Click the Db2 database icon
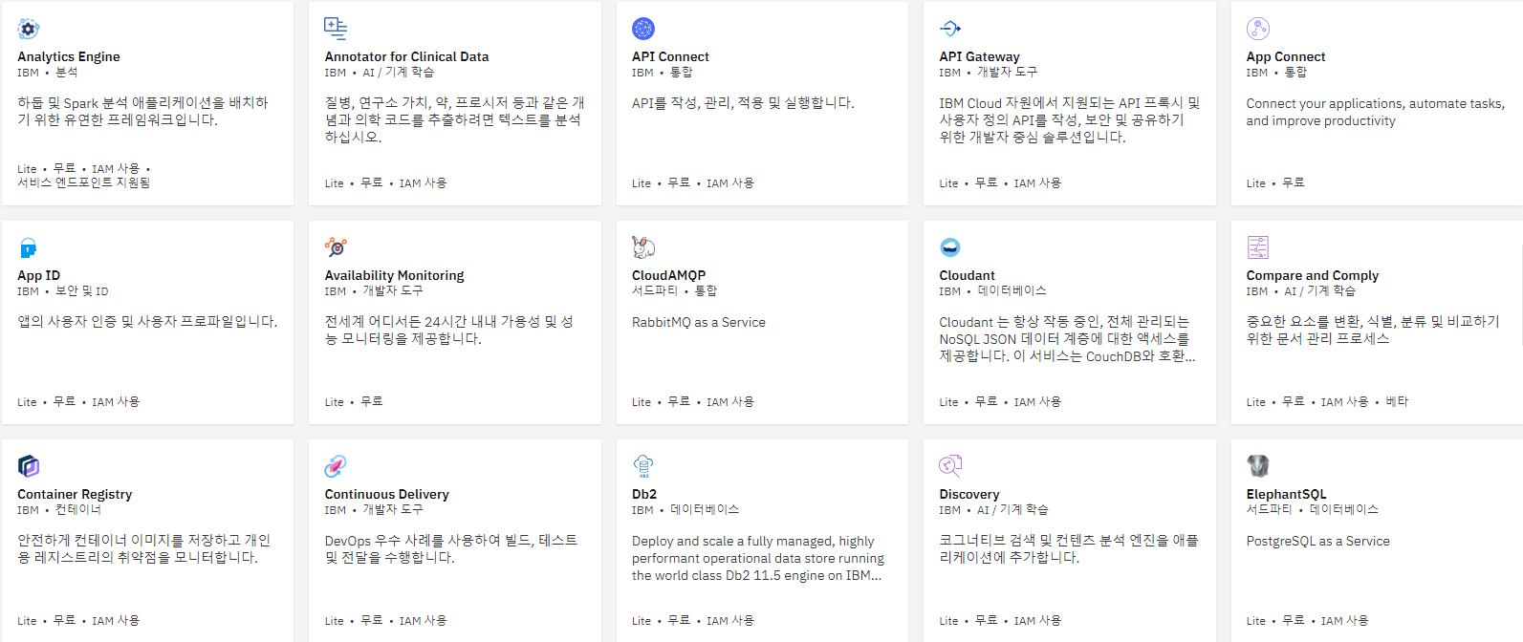The image size is (1523, 642). [643, 466]
